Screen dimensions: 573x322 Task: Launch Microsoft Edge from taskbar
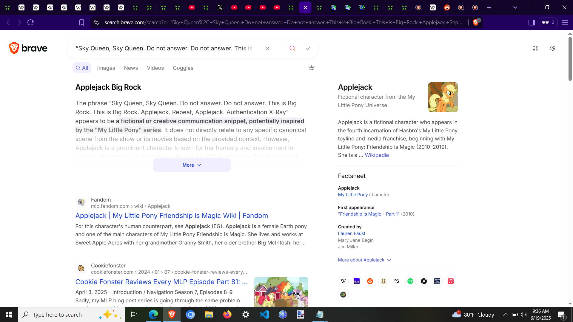[x=153, y=315]
